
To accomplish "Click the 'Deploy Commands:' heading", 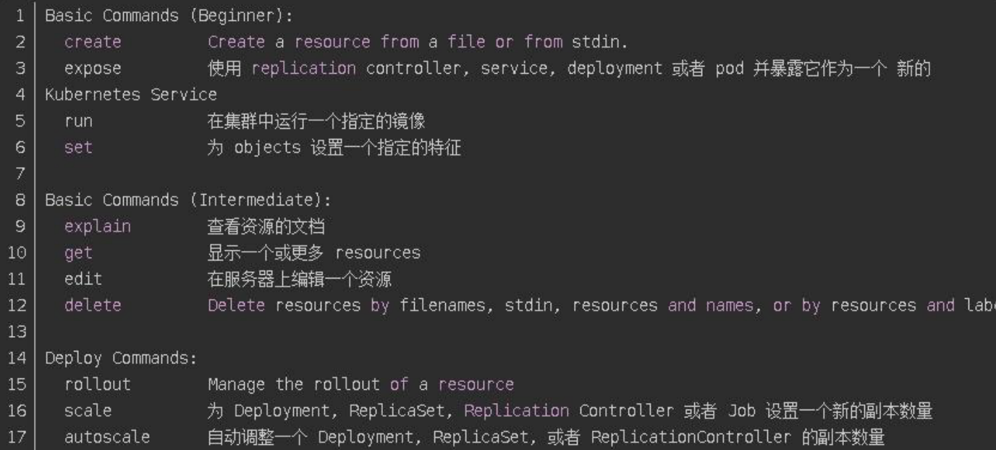I will pyautogui.click(x=121, y=358).
